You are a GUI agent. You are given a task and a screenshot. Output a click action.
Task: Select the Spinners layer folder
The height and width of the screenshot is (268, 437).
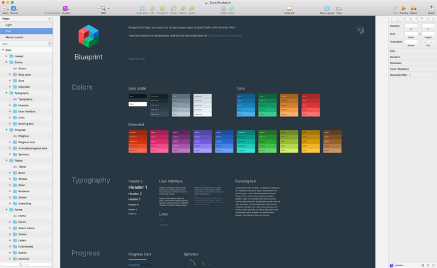coord(26,155)
